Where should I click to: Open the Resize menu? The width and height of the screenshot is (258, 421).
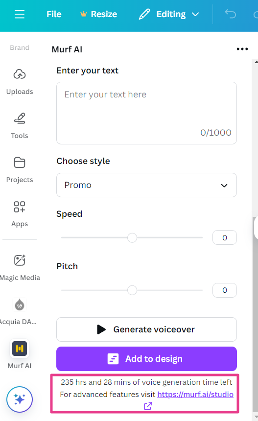[x=99, y=14]
